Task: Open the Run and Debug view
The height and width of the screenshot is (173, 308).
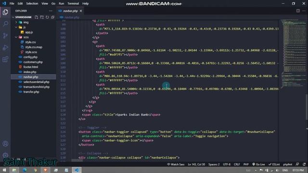Action: 5,47
